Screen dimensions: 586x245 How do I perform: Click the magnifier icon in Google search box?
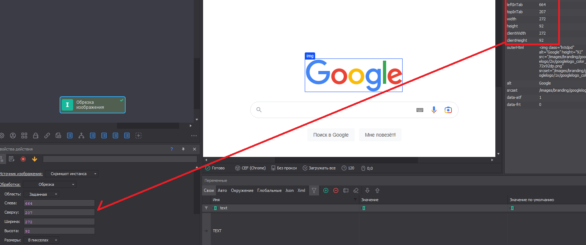point(259,110)
